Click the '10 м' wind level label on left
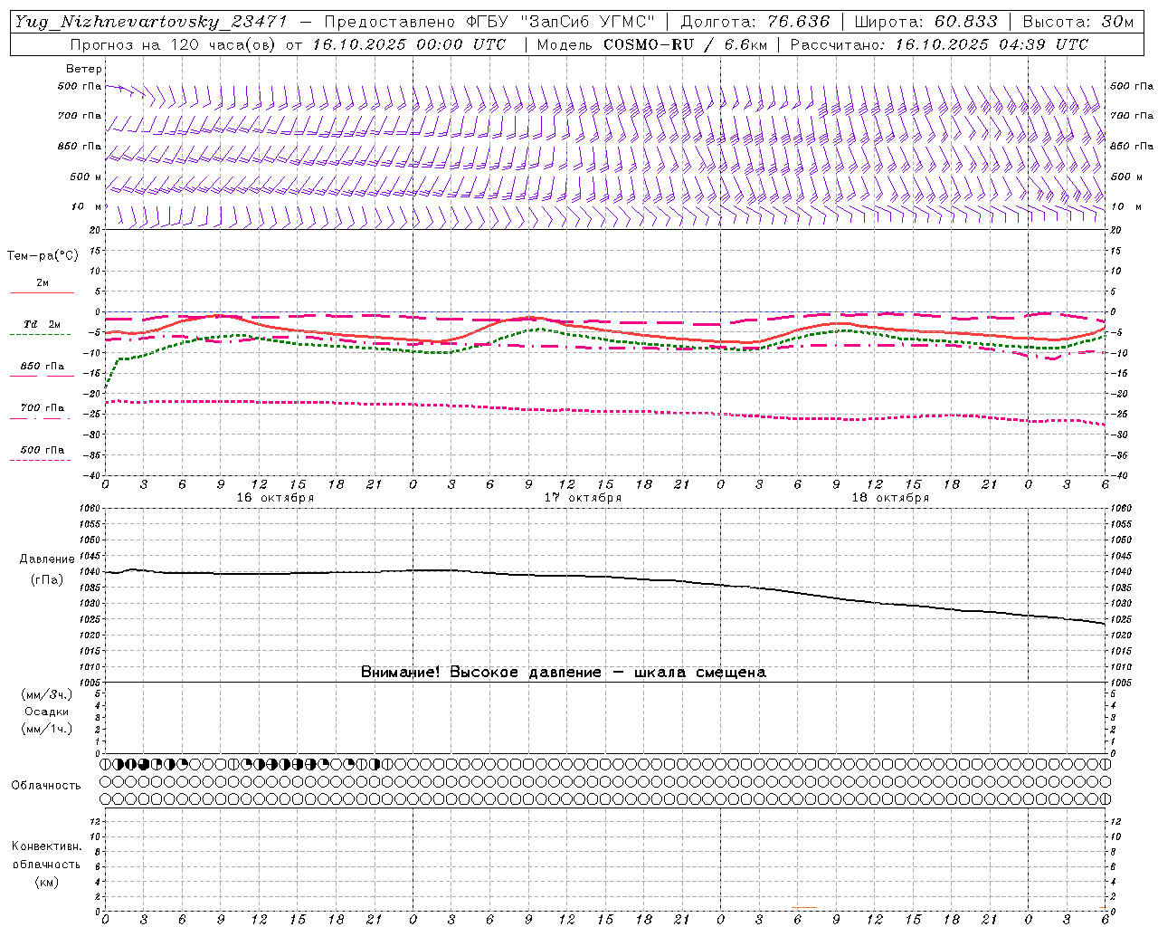 point(87,207)
